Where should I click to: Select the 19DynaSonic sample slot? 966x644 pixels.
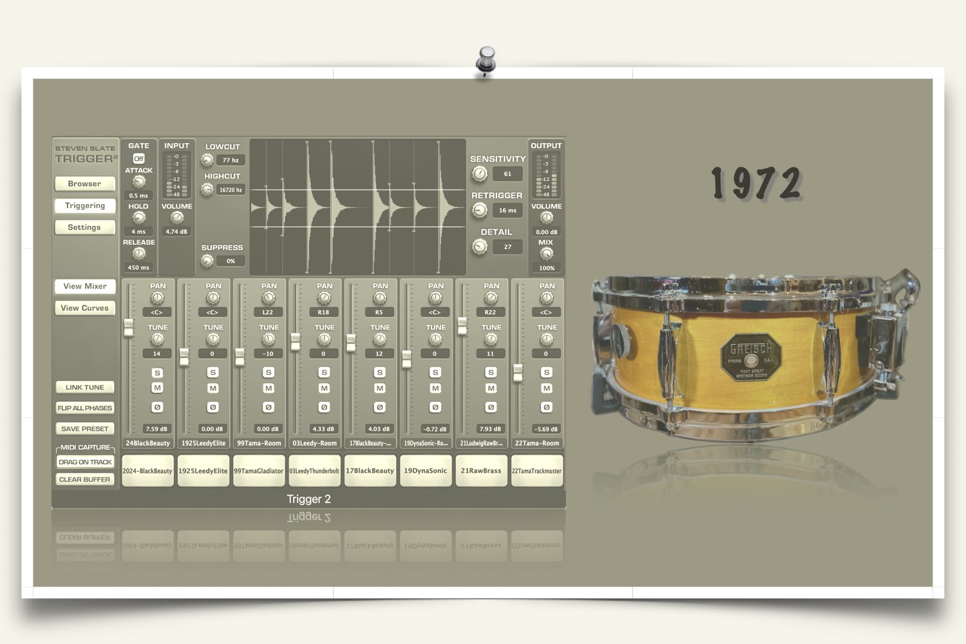425,471
